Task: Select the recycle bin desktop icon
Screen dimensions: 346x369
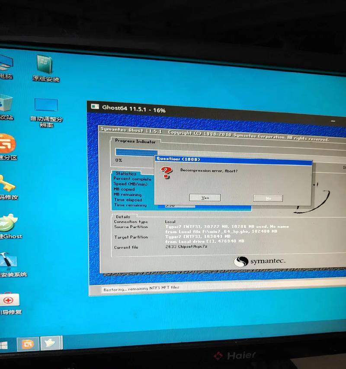Action: click(6, 107)
